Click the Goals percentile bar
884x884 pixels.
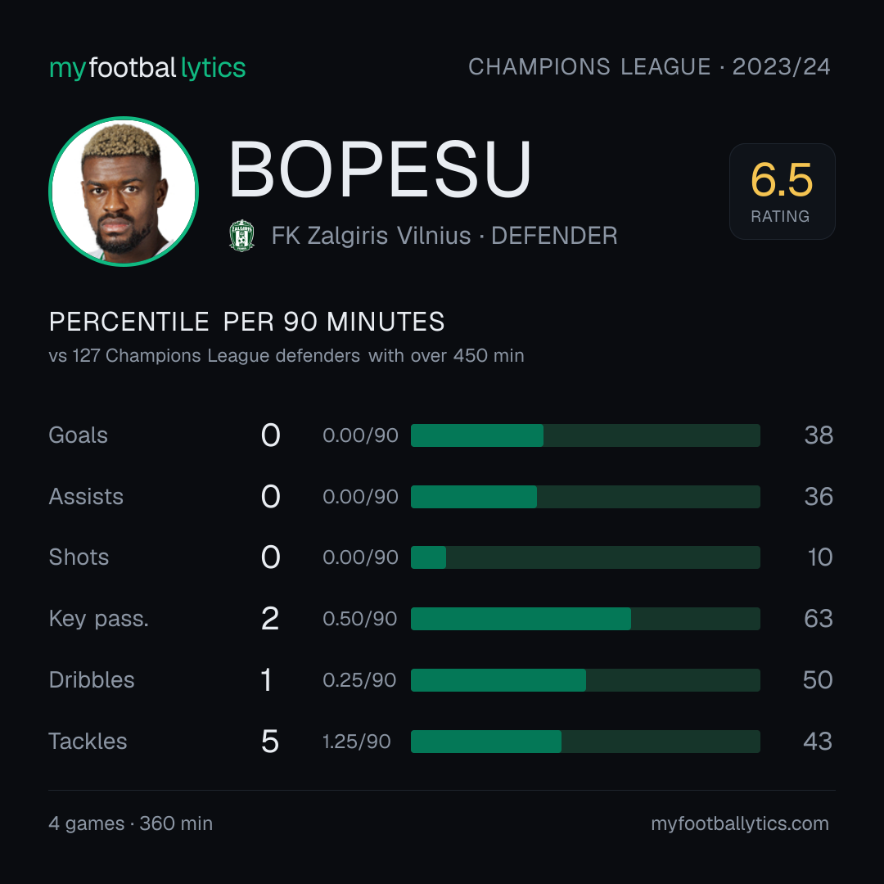click(585, 435)
